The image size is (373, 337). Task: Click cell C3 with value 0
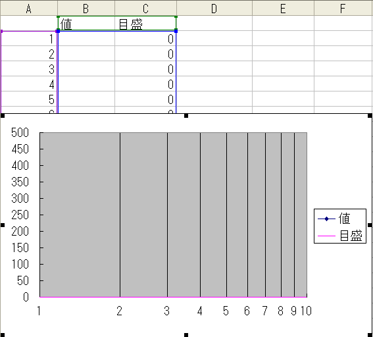coord(145,53)
